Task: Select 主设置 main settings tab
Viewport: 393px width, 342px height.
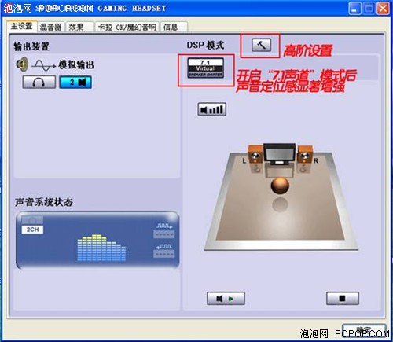Action: coord(22,26)
